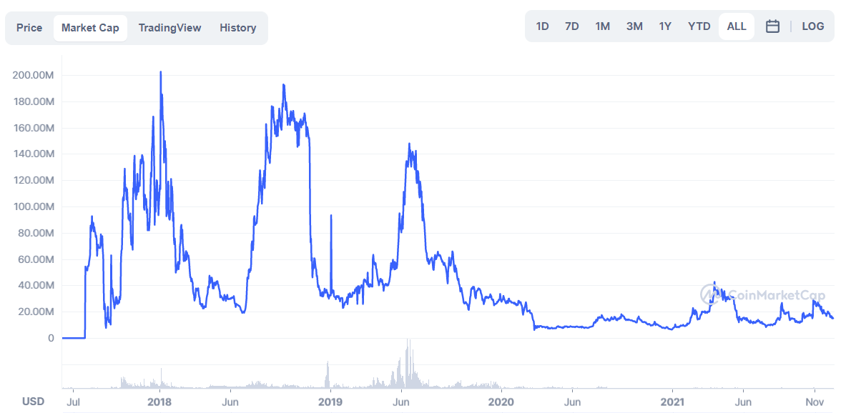
Task: Switch to the Price tab
Action: click(29, 28)
